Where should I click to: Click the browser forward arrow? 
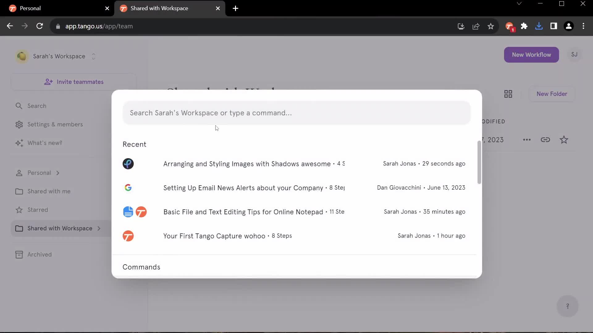(x=25, y=26)
